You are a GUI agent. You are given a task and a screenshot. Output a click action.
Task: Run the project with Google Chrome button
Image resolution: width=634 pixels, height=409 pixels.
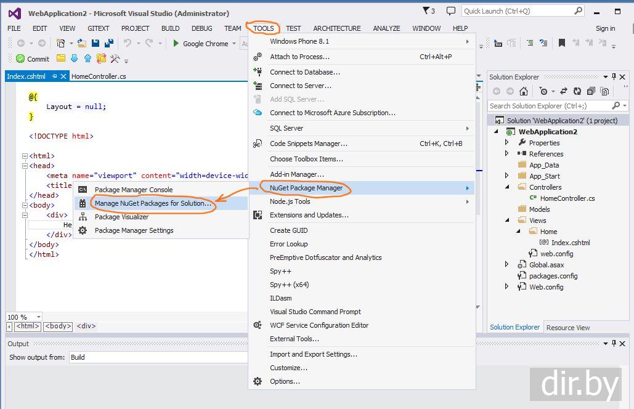coord(201,44)
